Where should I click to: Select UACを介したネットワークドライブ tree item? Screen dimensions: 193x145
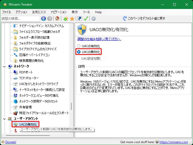tap(39, 84)
